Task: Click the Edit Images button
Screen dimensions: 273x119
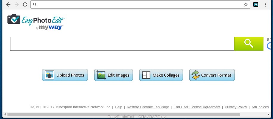Action: pos(113,75)
